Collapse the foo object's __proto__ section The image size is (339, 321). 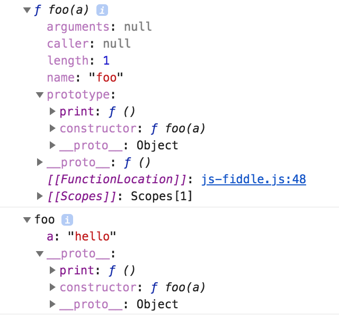coord(40,254)
